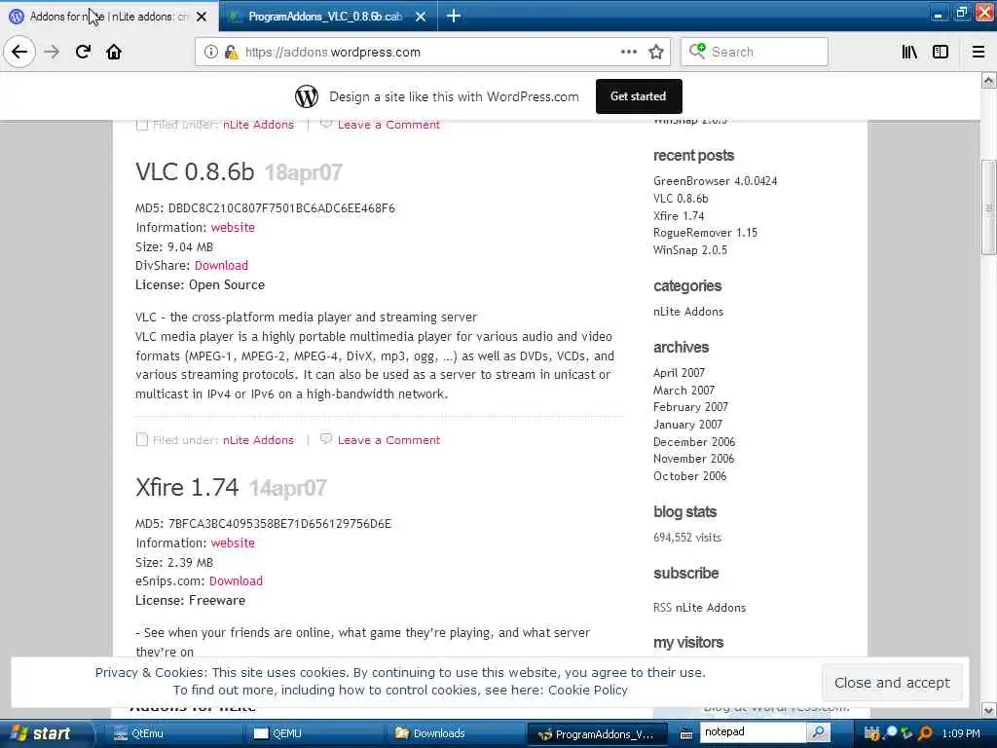Open October 2006 archive
This screenshot has height=748, width=997.
click(690, 476)
